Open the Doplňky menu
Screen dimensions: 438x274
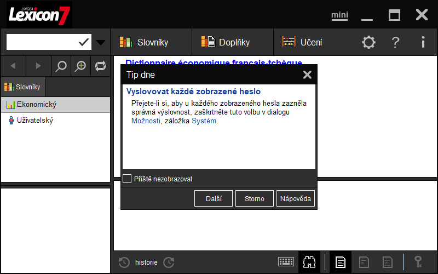232,42
